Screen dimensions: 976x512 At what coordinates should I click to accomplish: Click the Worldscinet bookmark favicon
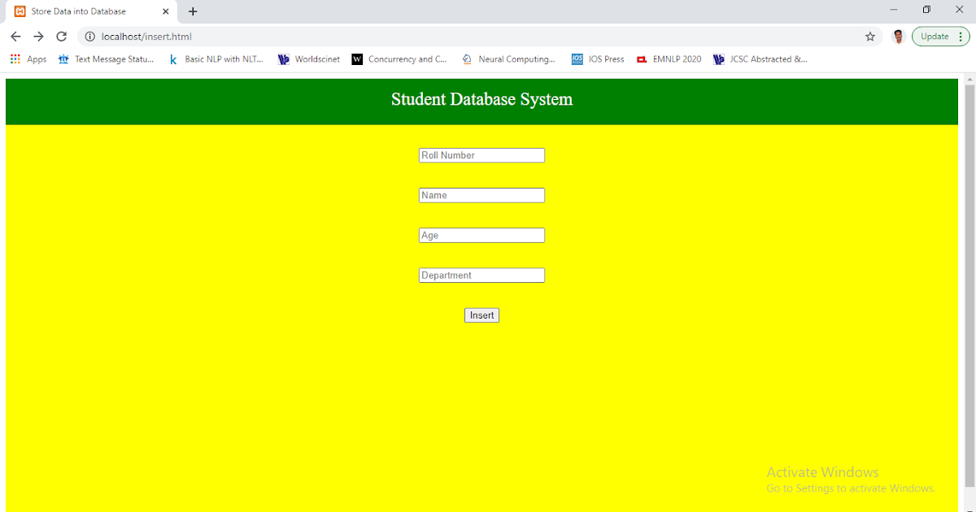pos(284,59)
